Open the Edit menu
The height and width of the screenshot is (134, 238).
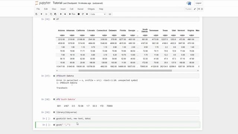pyautogui.click(x=46, y=9)
